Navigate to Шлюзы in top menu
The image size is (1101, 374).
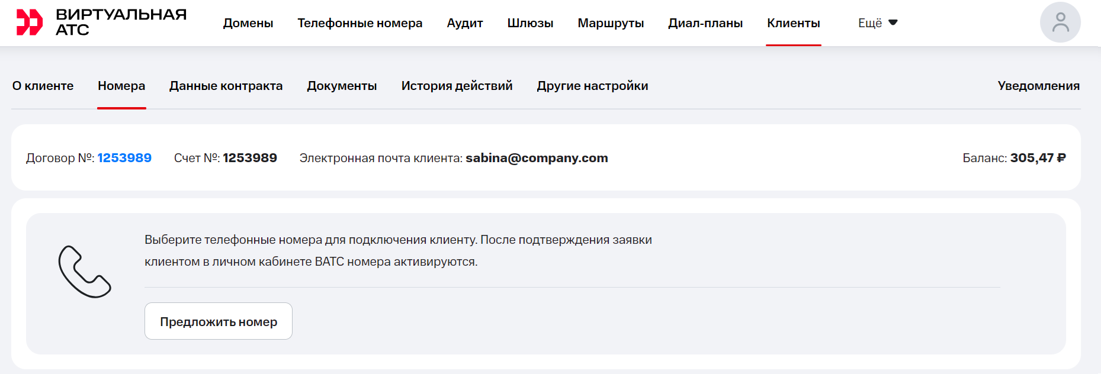pos(530,23)
